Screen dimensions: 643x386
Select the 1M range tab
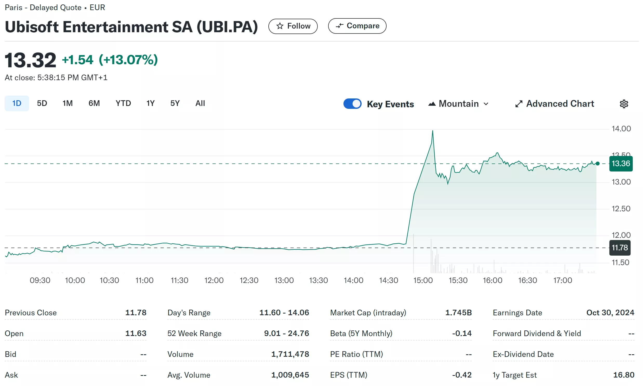click(x=67, y=103)
